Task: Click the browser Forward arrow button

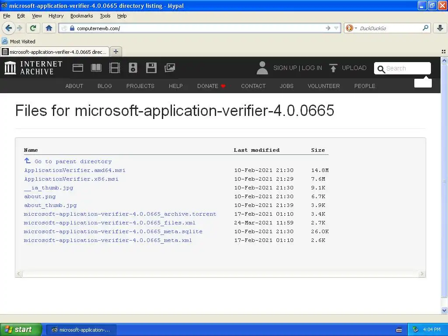Action: [19, 28]
